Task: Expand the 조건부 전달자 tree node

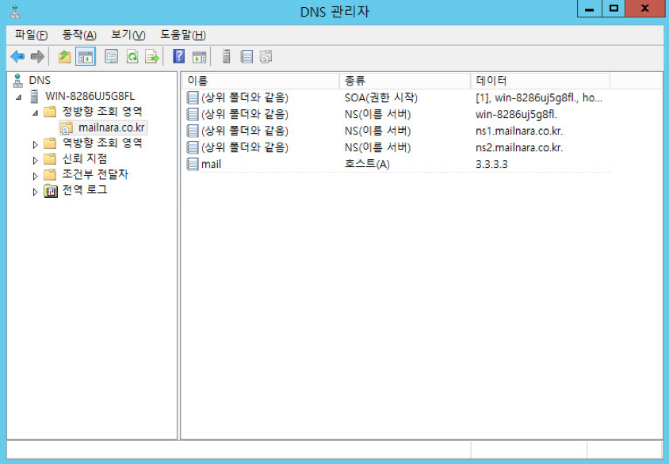Action: click(x=36, y=176)
